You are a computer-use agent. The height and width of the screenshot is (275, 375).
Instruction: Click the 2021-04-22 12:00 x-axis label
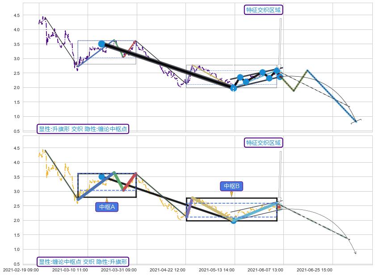[167, 270]
